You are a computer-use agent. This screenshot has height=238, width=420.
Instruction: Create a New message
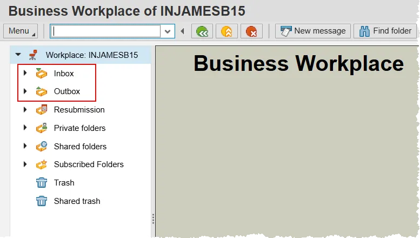tap(313, 31)
